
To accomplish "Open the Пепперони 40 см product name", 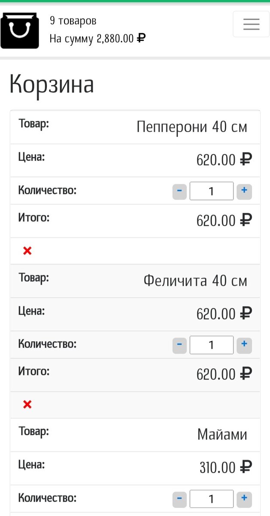I will pos(192,127).
